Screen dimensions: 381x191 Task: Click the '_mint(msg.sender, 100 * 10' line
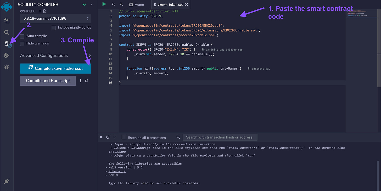pos(174,54)
